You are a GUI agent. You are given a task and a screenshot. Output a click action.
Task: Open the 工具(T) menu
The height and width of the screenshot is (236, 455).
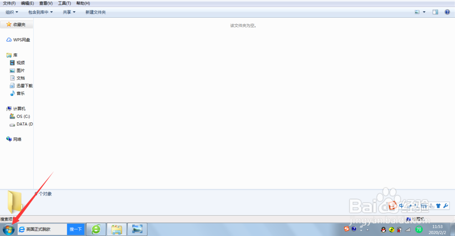tap(65, 3)
